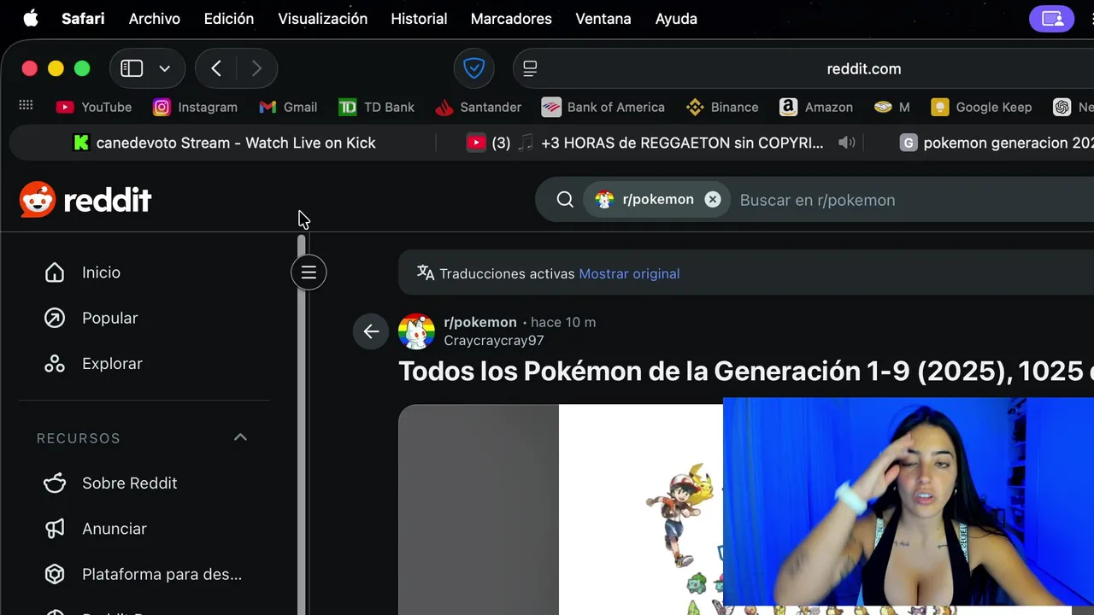Open user Craycraycray97 profile

click(x=494, y=341)
